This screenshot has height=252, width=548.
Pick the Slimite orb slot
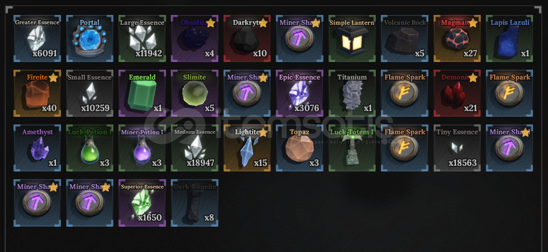coord(195,93)
